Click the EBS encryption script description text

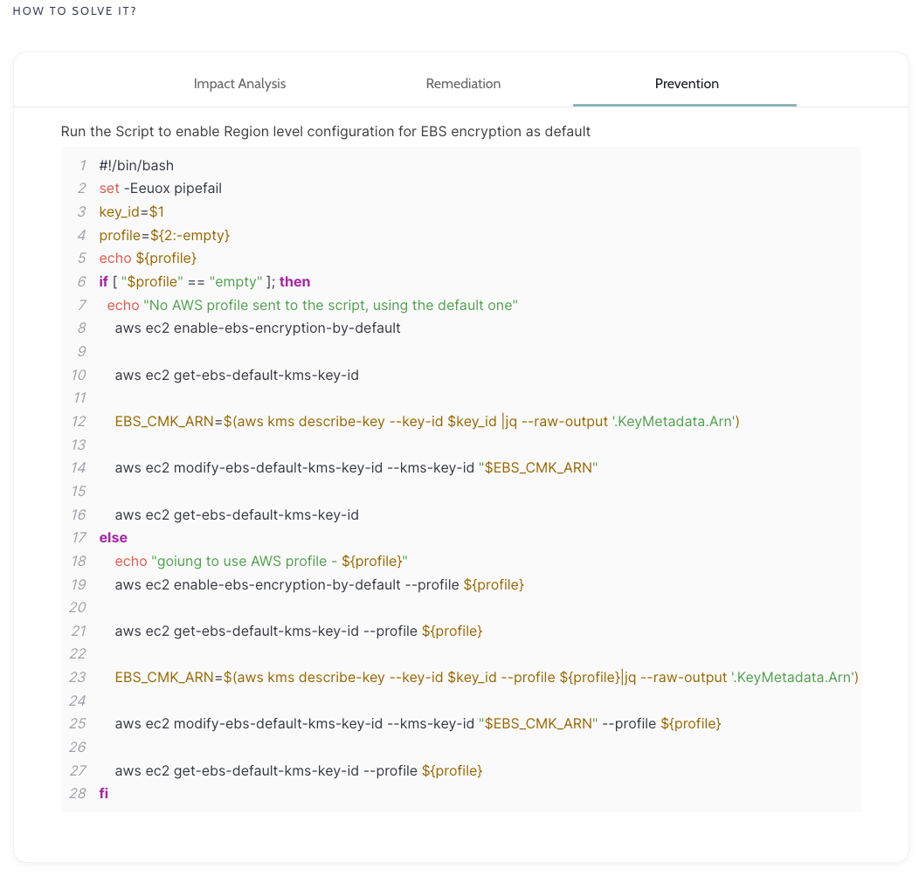pyautogui.click(x=326, y=132)
